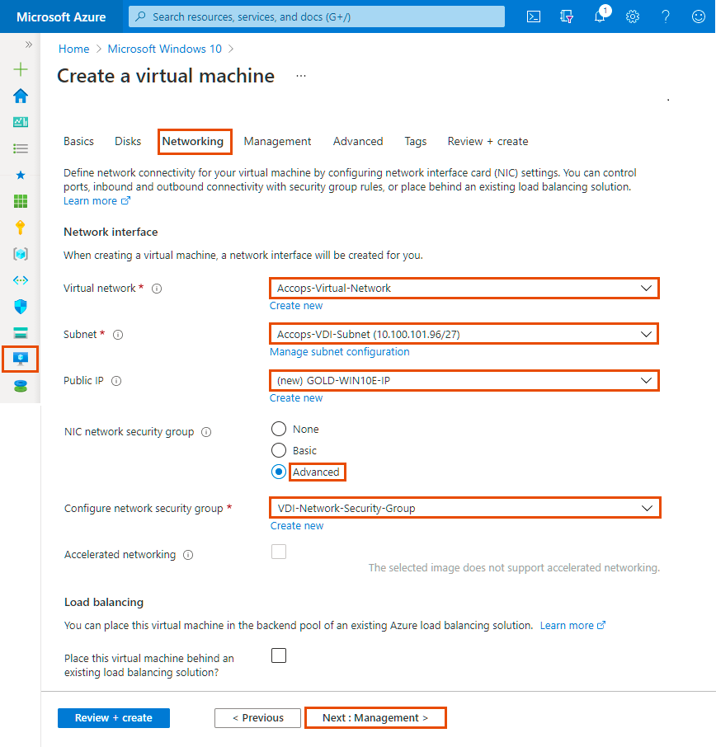The height and width of the screenshot is (747, 716).
Task: Switch to the Review + create tab
Action: [x=488, y=142]
